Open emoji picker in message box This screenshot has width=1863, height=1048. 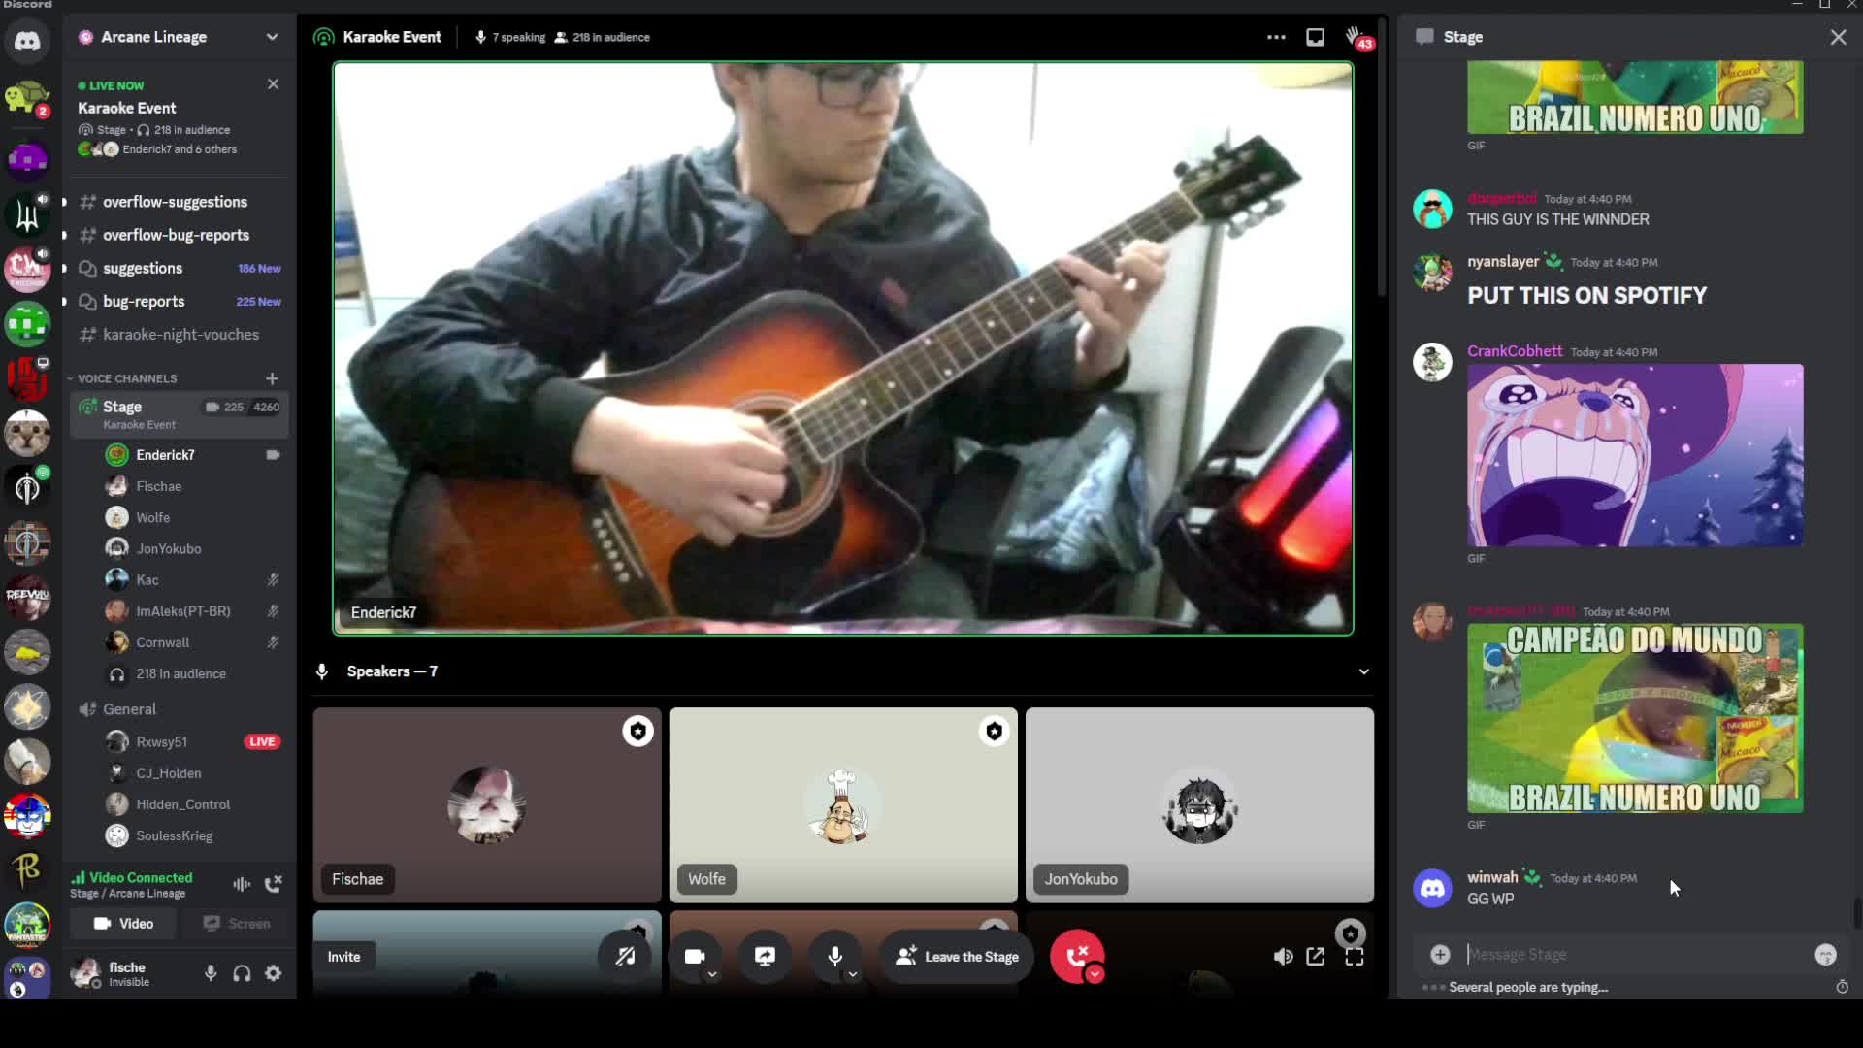click(1825, 955)
